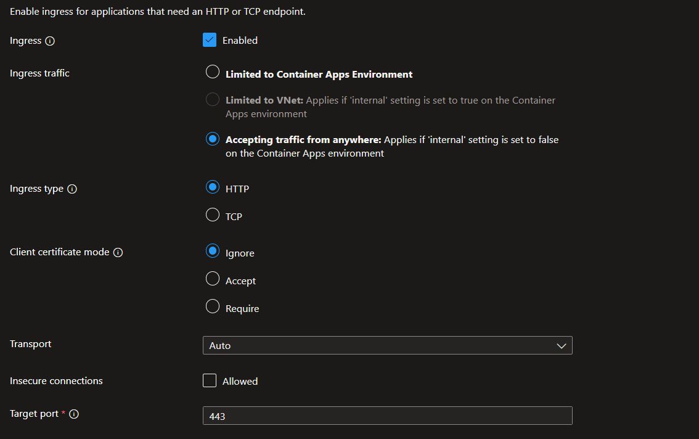
Task: Switch ingress type to TCP
Action: point(213,215)
